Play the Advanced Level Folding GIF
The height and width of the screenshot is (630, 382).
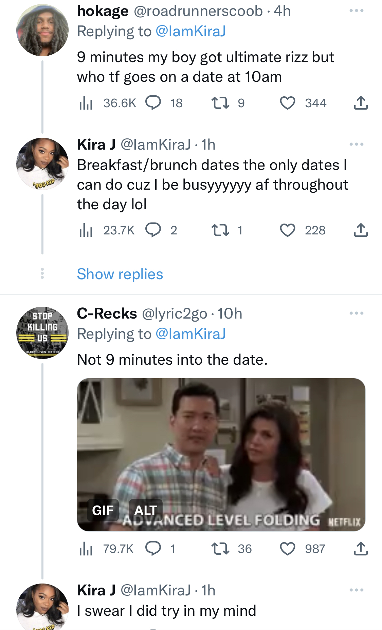[221, 455]
